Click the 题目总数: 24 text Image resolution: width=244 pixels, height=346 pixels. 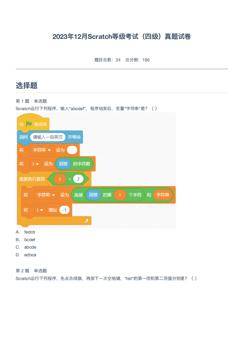107,60
